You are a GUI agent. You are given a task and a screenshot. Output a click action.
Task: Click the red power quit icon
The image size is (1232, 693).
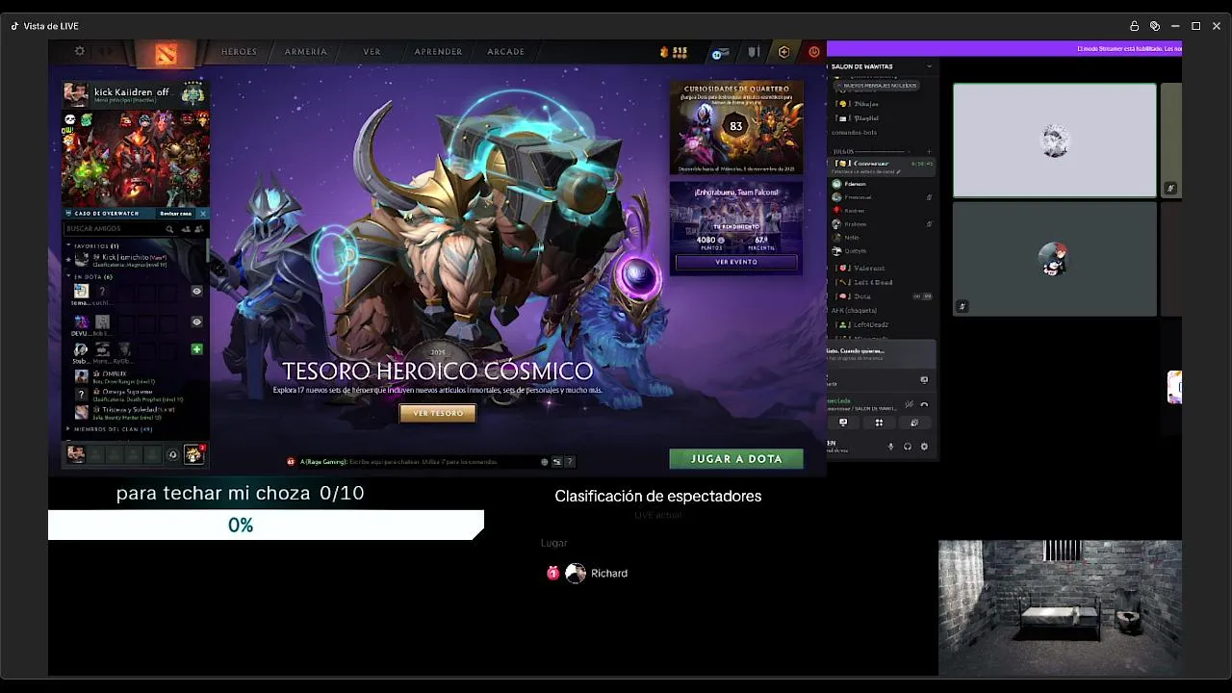click(x=814, y=52)
